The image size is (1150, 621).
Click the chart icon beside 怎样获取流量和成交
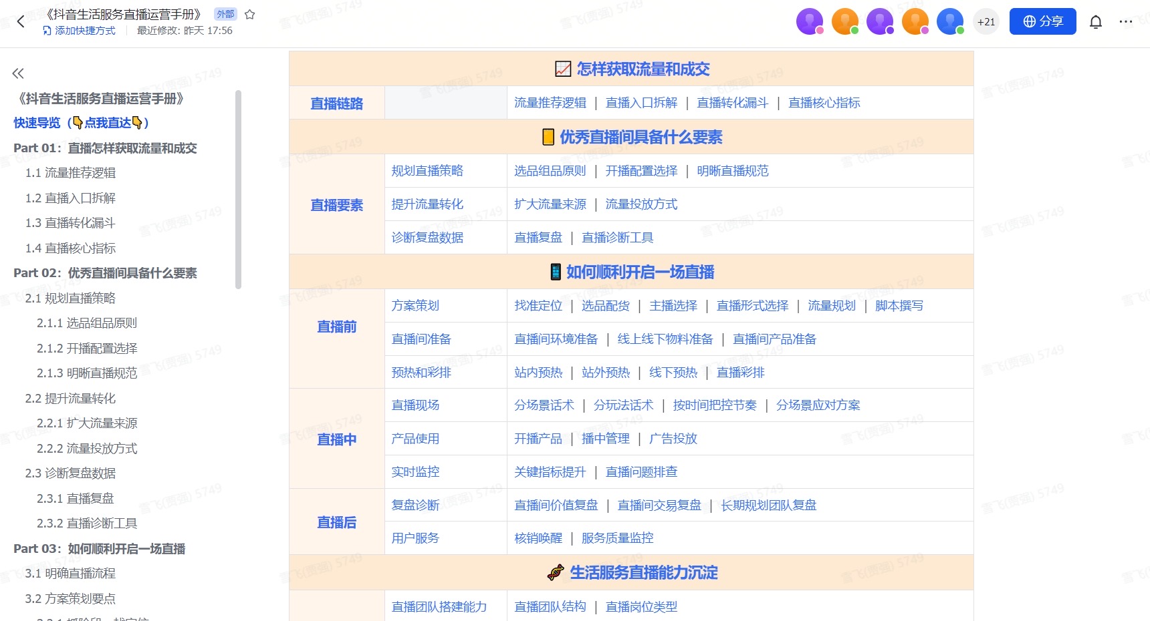pos(563,69)
